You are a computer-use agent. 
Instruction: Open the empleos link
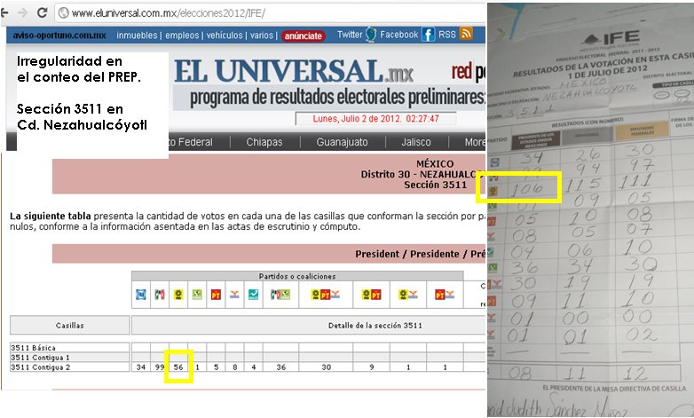(x=182, y=35)
